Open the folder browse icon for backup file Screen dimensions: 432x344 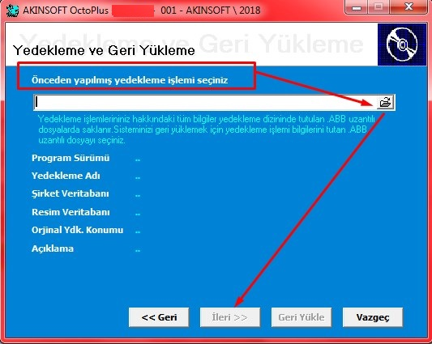385,102
